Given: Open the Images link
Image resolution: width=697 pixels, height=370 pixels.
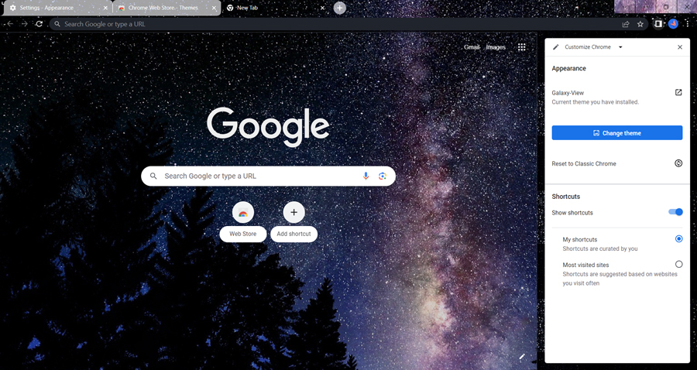Looking at the screenshot, I should (496, 47).
